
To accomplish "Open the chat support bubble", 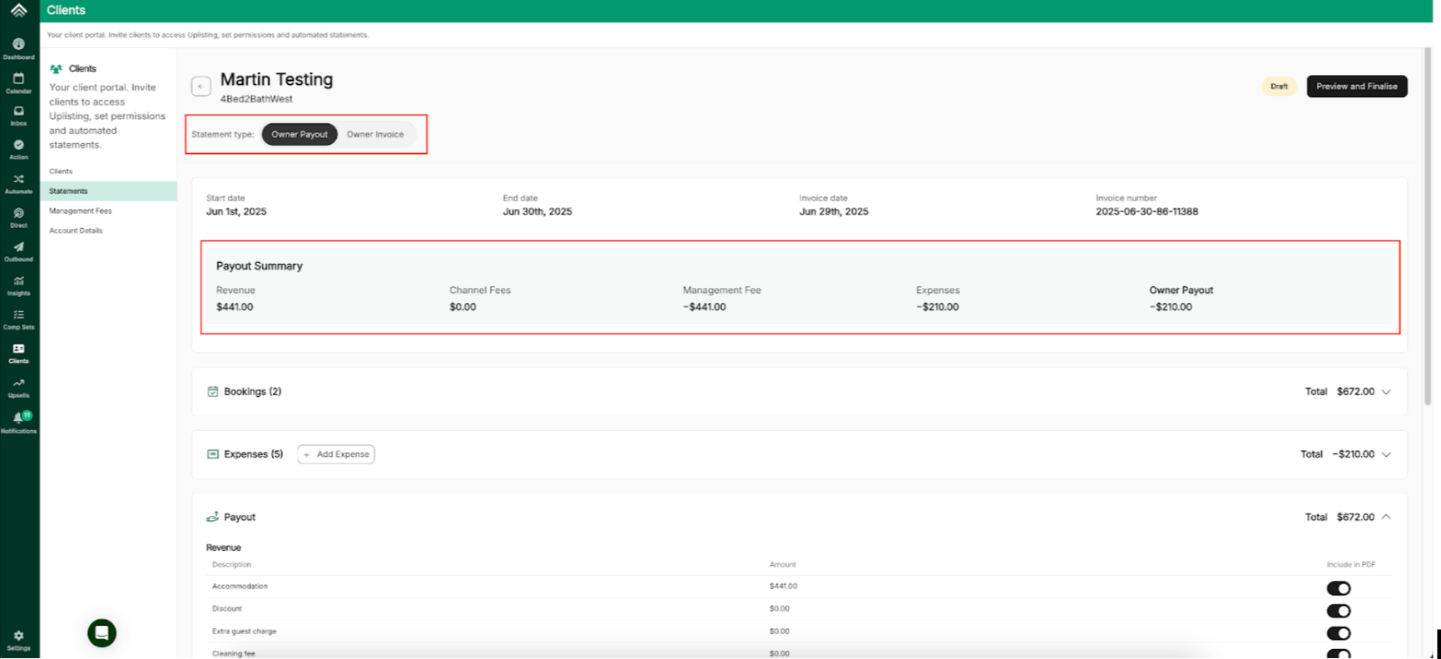I will [102, 633].
